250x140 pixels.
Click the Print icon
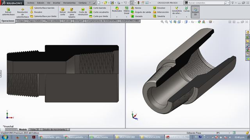click(x=119, y=3)
